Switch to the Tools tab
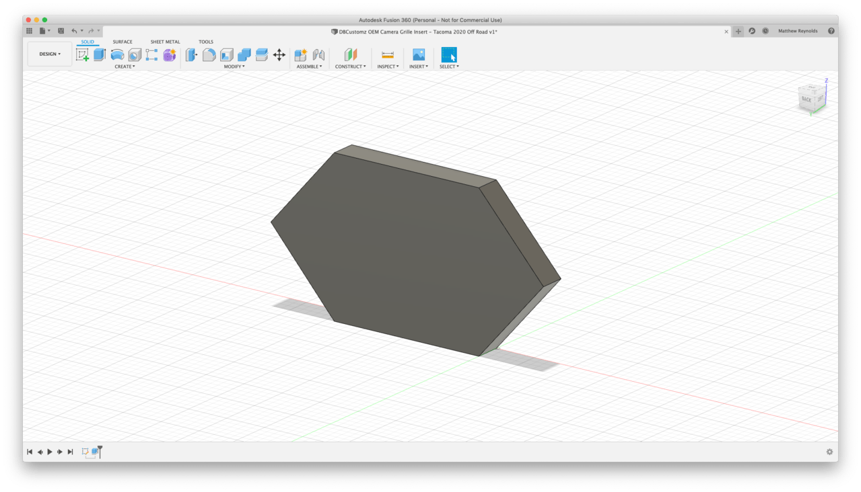 click(206, 42)
